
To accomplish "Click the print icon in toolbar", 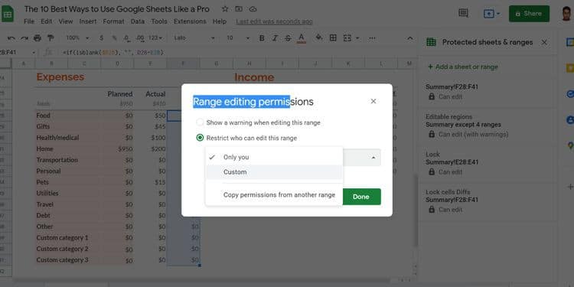I will (38, 38).
